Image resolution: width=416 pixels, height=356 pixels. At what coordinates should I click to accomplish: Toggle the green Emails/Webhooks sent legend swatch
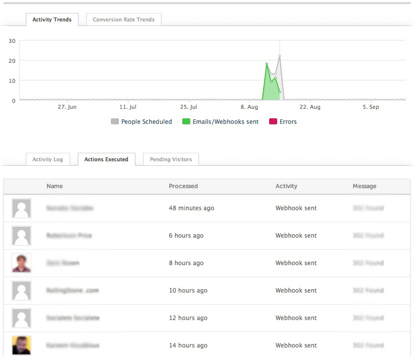tap(186, 122)
